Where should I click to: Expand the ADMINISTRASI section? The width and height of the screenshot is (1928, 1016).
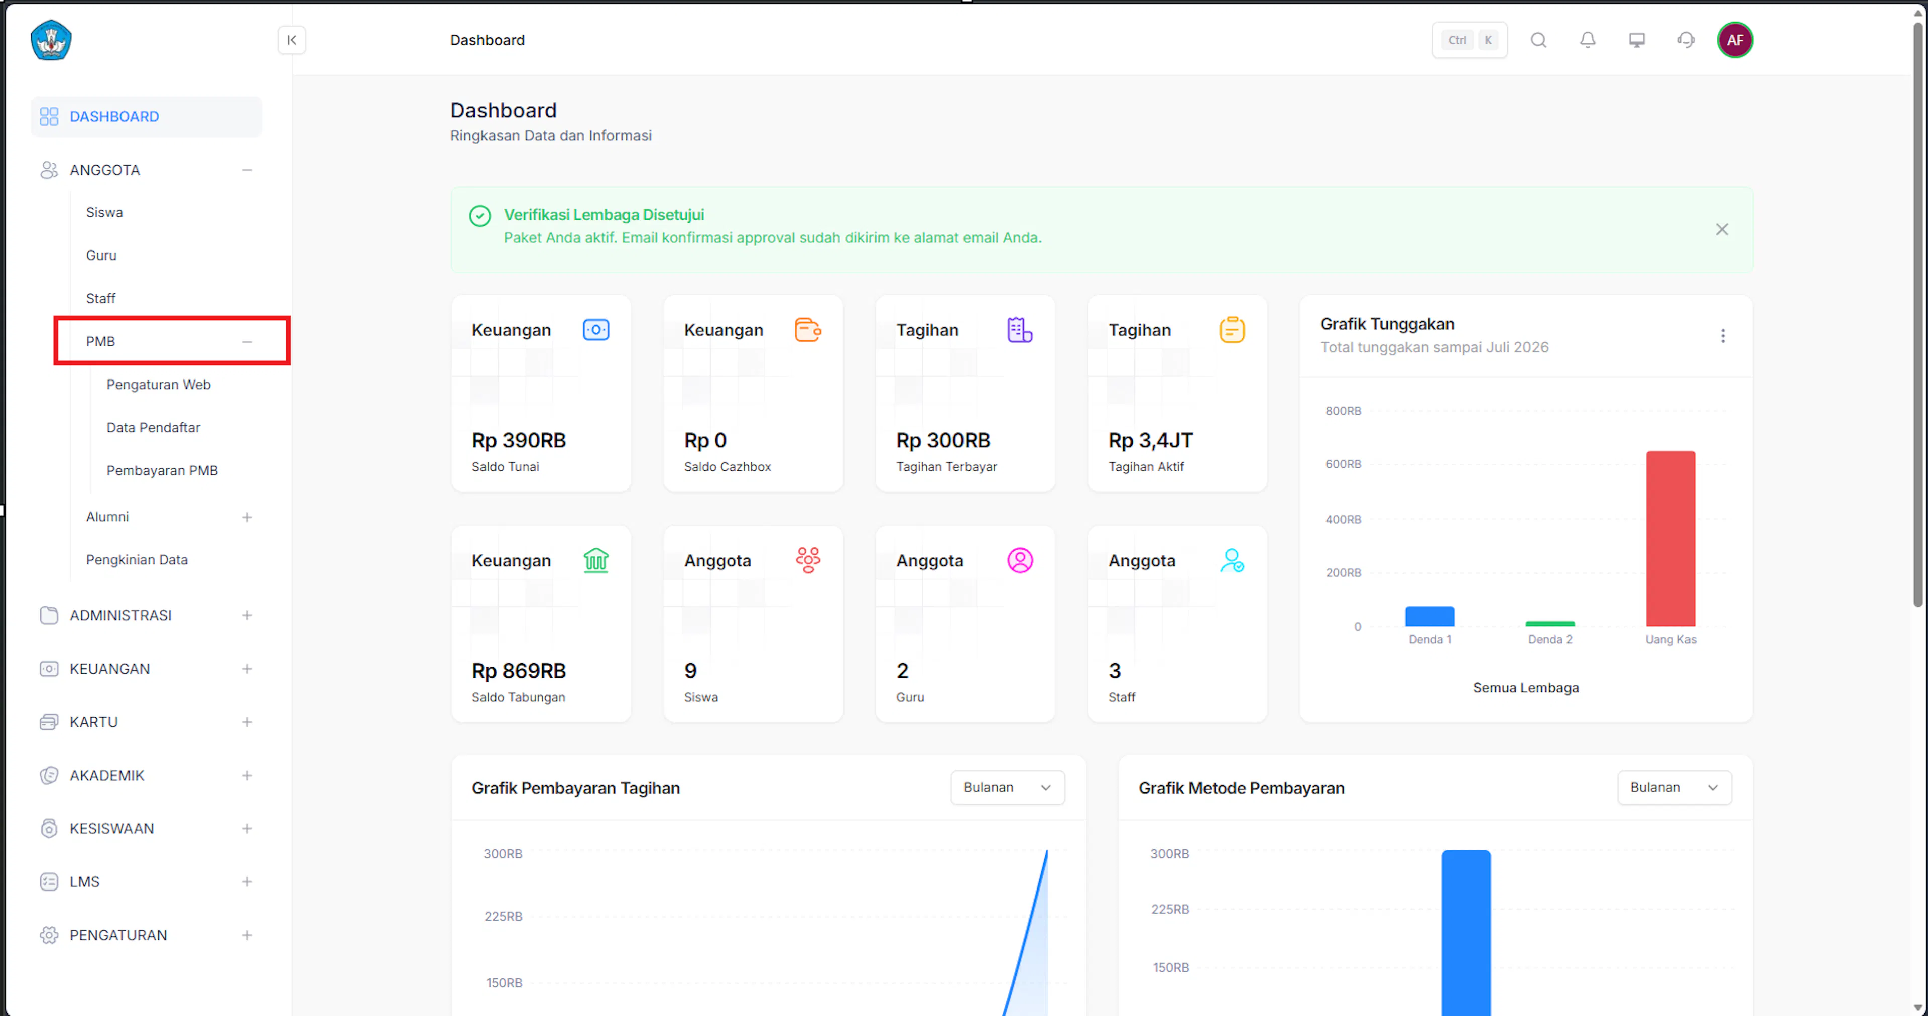tap(246, 615)
